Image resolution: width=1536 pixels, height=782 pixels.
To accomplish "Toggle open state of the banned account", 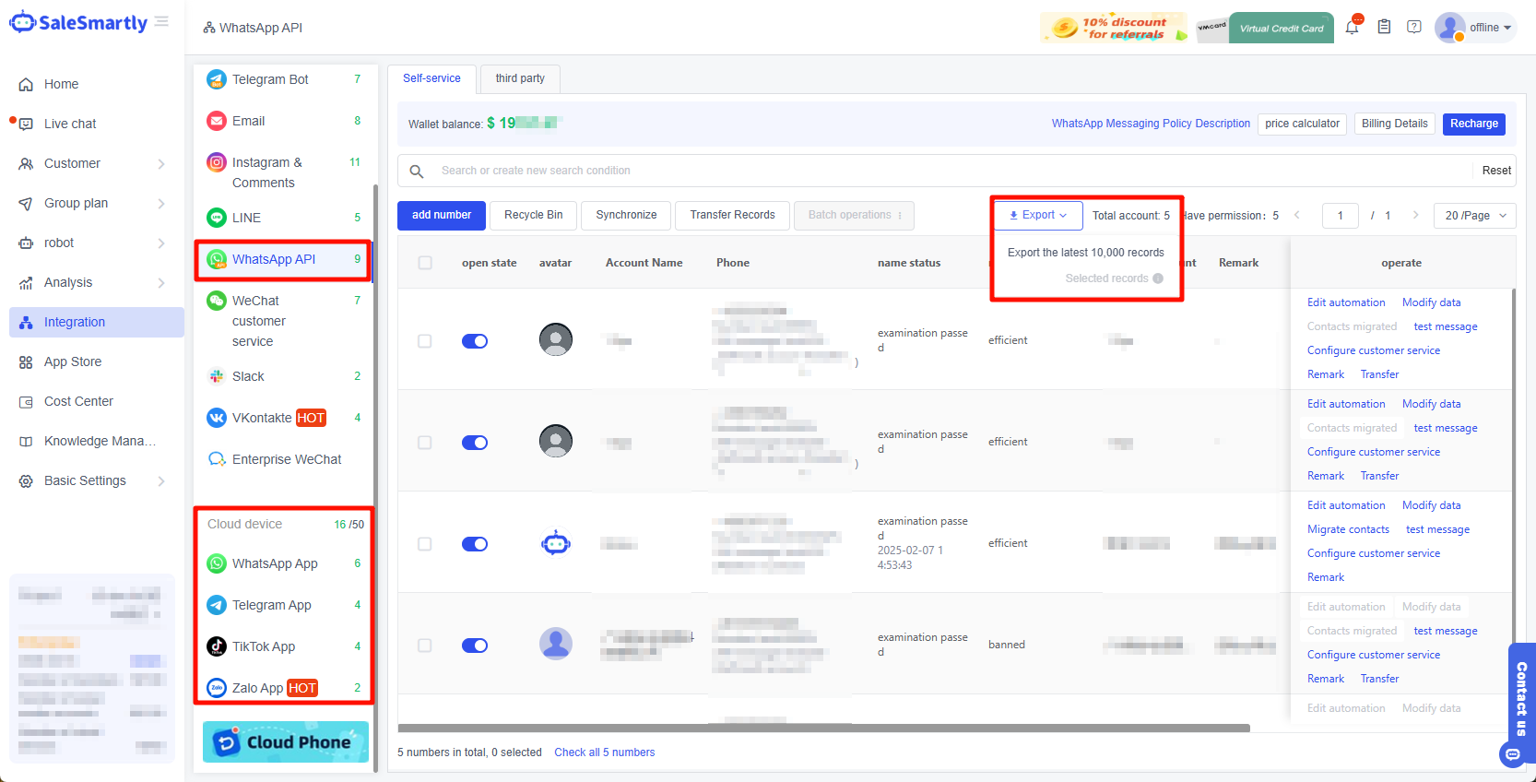I will [x=475, y=646].
